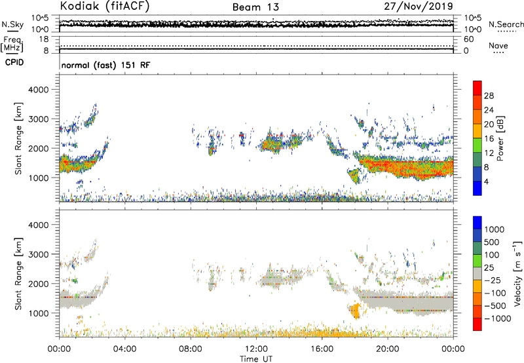Click the 'Time UT' axis label
Viewport: 524px width, 363px height.
(x=256, y=359)
